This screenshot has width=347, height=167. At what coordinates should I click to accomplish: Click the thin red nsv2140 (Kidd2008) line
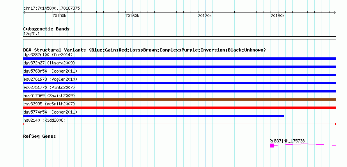click(x=179, y=124)
